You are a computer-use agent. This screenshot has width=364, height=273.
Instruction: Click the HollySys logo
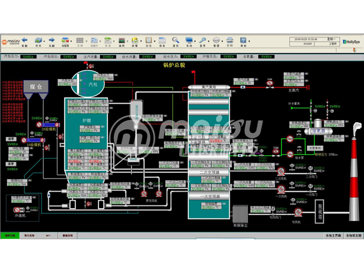coord(351,42)
